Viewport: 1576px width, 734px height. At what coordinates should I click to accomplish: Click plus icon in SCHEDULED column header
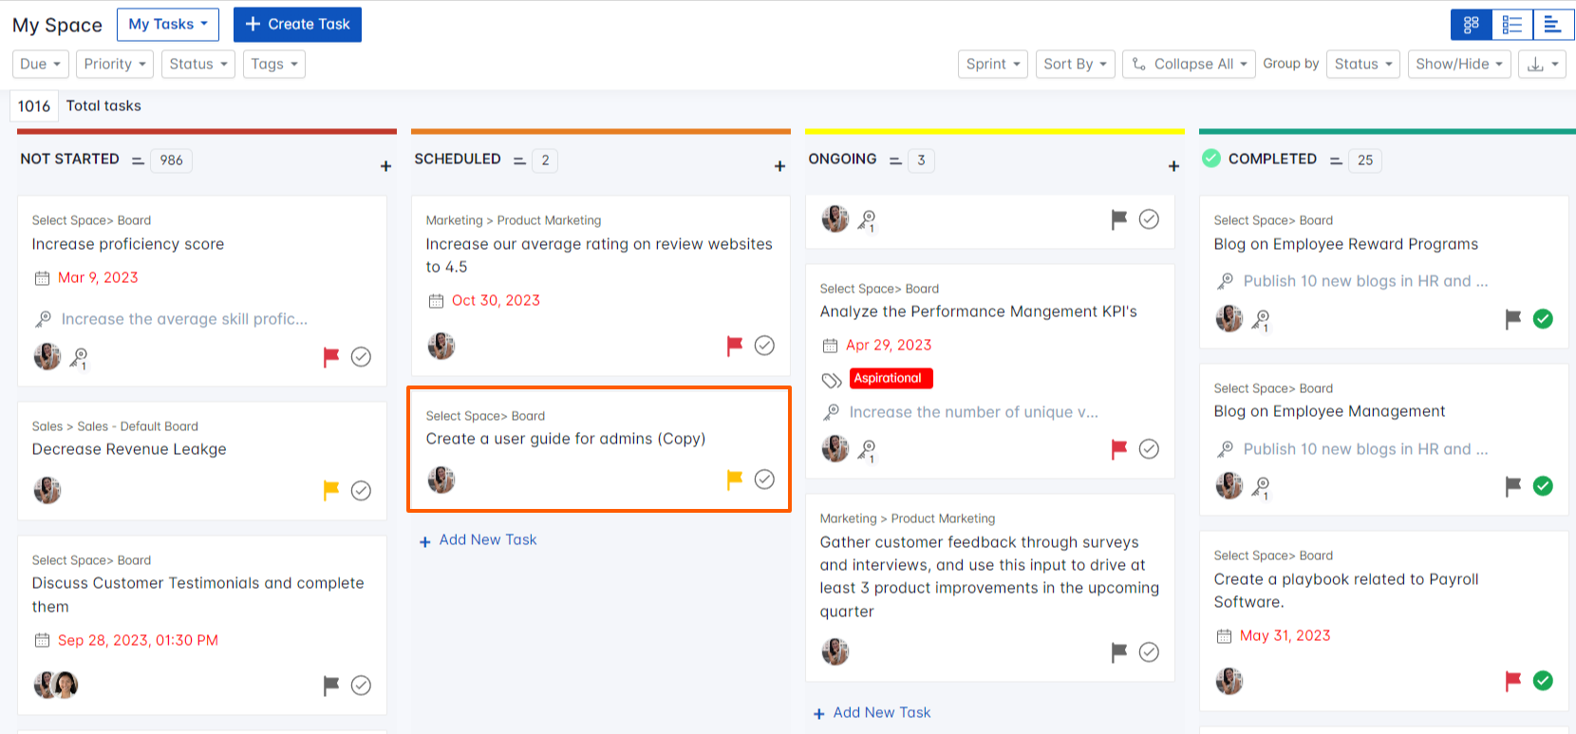click(x=779, y=166)
